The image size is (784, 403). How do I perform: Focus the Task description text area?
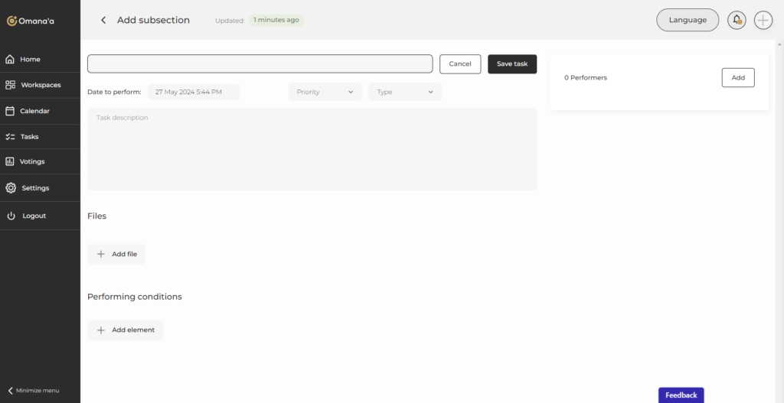[312, 149]
